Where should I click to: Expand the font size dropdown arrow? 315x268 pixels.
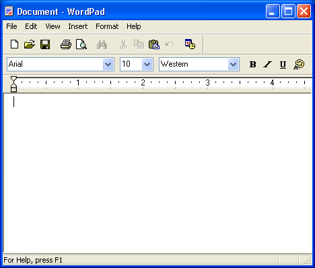point(147,65)
